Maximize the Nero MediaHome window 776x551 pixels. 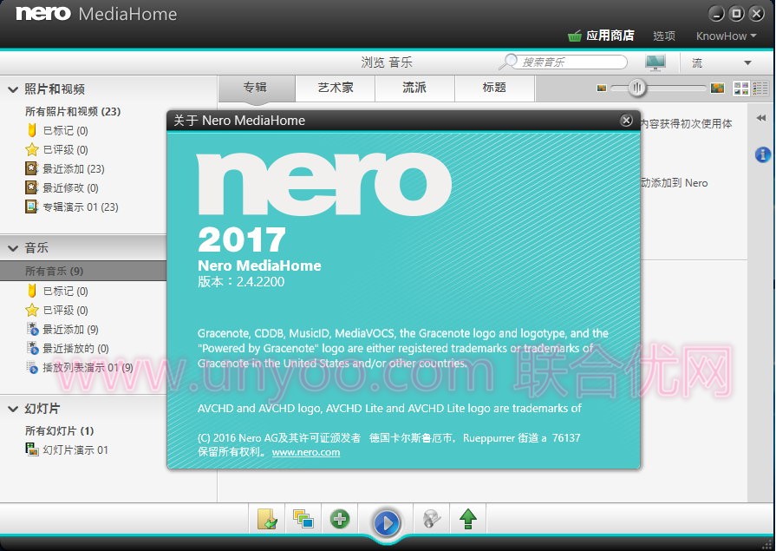coord(736,14)
